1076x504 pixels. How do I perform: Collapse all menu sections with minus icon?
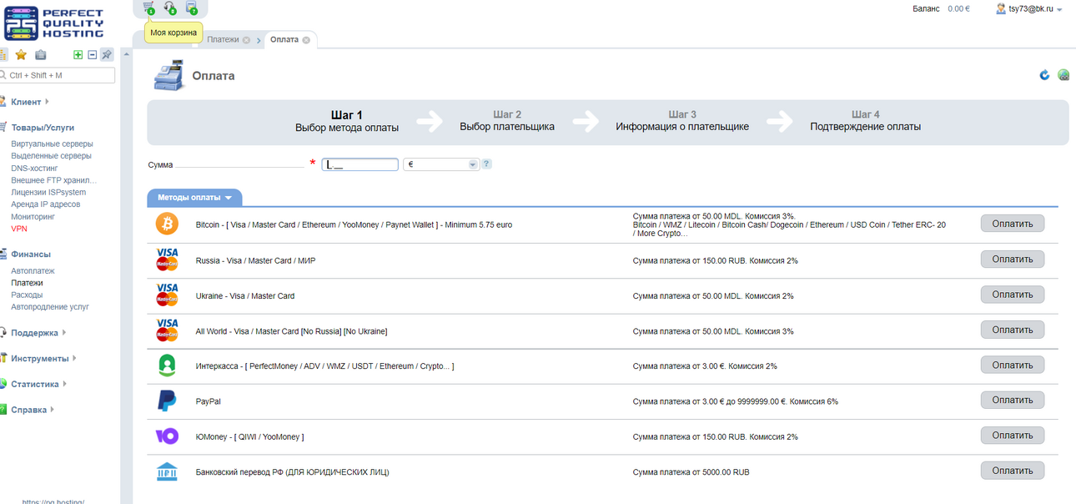[x=92, y=55]
